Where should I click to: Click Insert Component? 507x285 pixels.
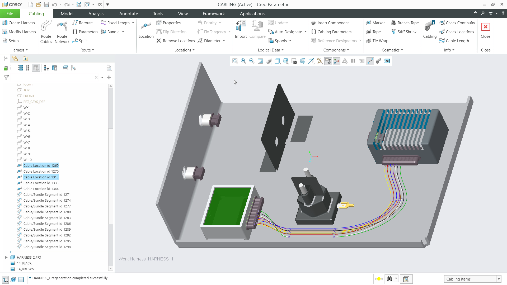coord(330,23)
